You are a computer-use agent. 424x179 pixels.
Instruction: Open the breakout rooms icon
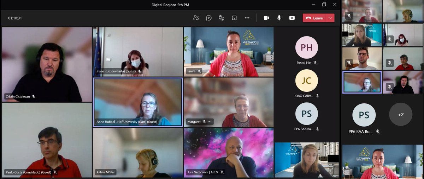point(234,18)
